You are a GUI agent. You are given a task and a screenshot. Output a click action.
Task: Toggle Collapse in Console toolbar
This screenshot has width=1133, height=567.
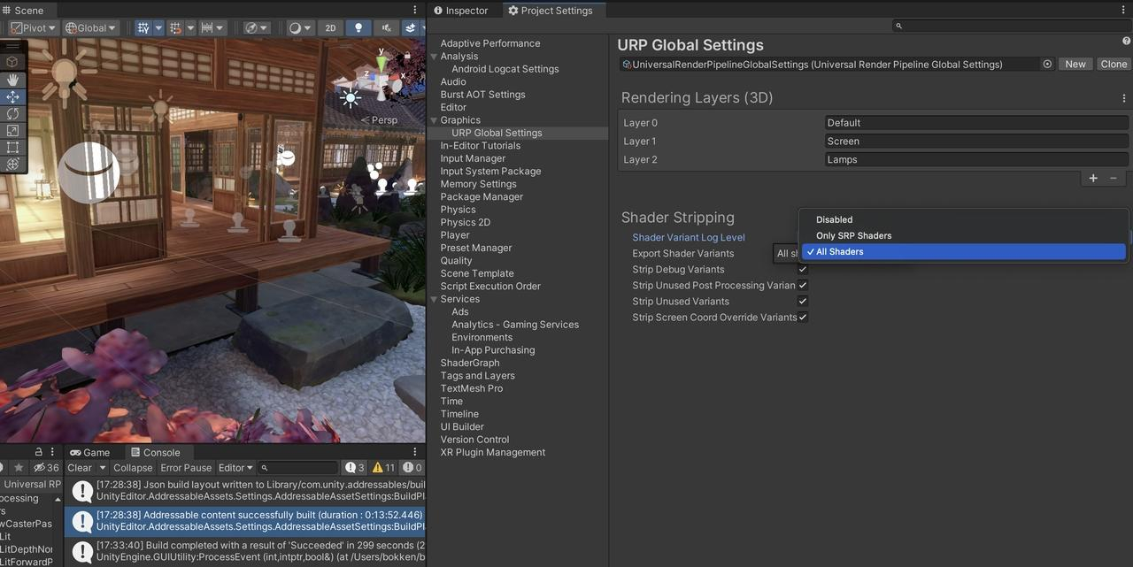tap(133, 468)
